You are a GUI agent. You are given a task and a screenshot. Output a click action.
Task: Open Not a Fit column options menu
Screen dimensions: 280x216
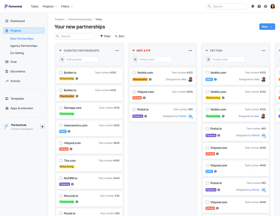[x=190, y=50]
